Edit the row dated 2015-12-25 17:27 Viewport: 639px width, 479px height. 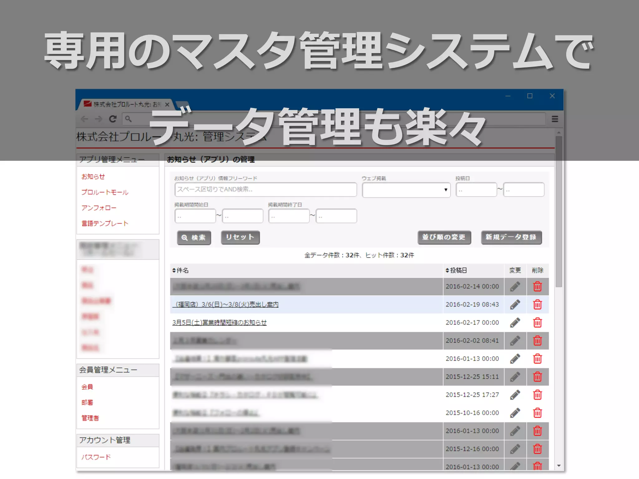tap(515, 395)
